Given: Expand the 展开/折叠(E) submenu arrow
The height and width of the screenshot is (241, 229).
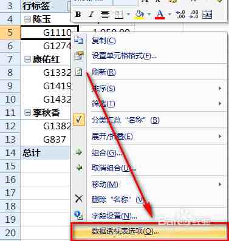Looking at the screenshot, I should pyautogui.click(x=220, y=137).
